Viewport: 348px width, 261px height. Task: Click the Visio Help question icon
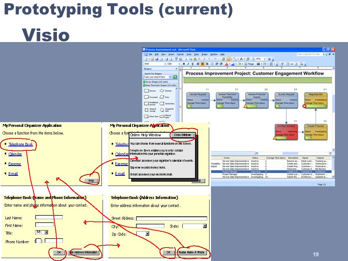tap(269, 59)
